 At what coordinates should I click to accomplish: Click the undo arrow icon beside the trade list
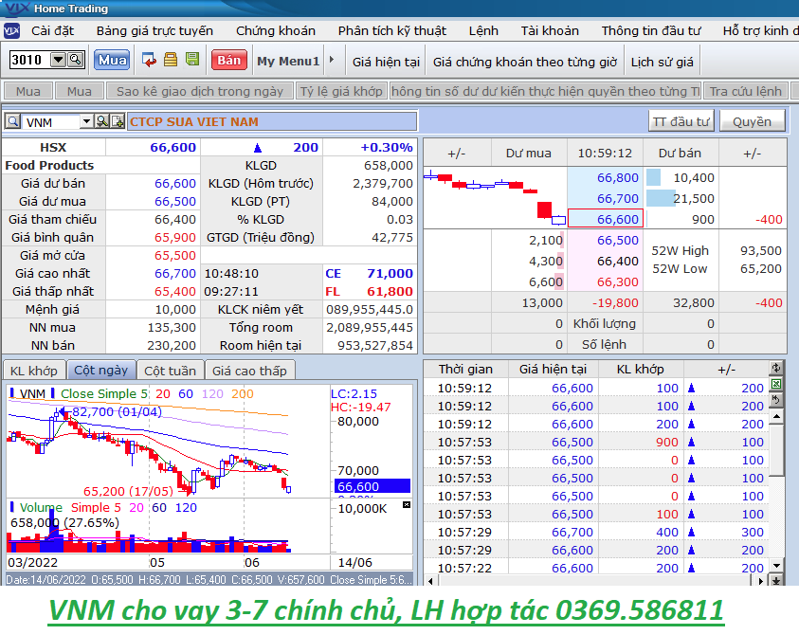coord(776,400)
